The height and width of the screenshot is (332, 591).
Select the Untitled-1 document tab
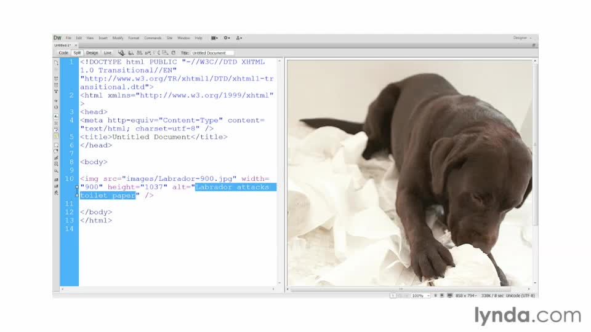pos(63,45)
